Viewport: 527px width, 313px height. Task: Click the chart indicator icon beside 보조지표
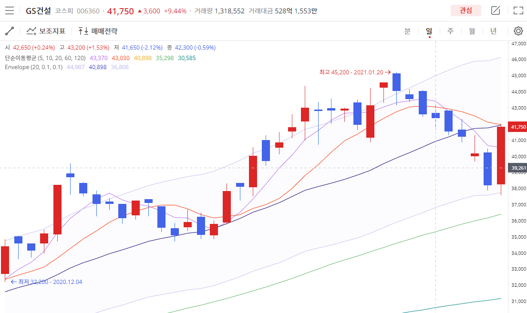[x=31, y=31]
